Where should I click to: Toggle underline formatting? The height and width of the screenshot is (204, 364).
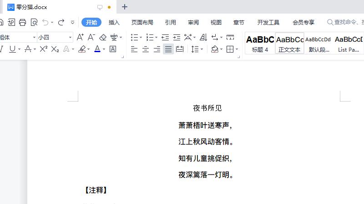(12, 49)
